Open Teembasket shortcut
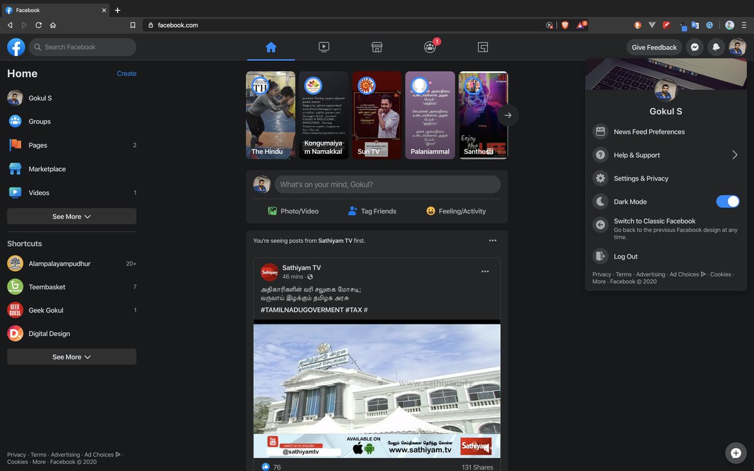The width and height of the screenshot is (754, 471). click(72, 287)
